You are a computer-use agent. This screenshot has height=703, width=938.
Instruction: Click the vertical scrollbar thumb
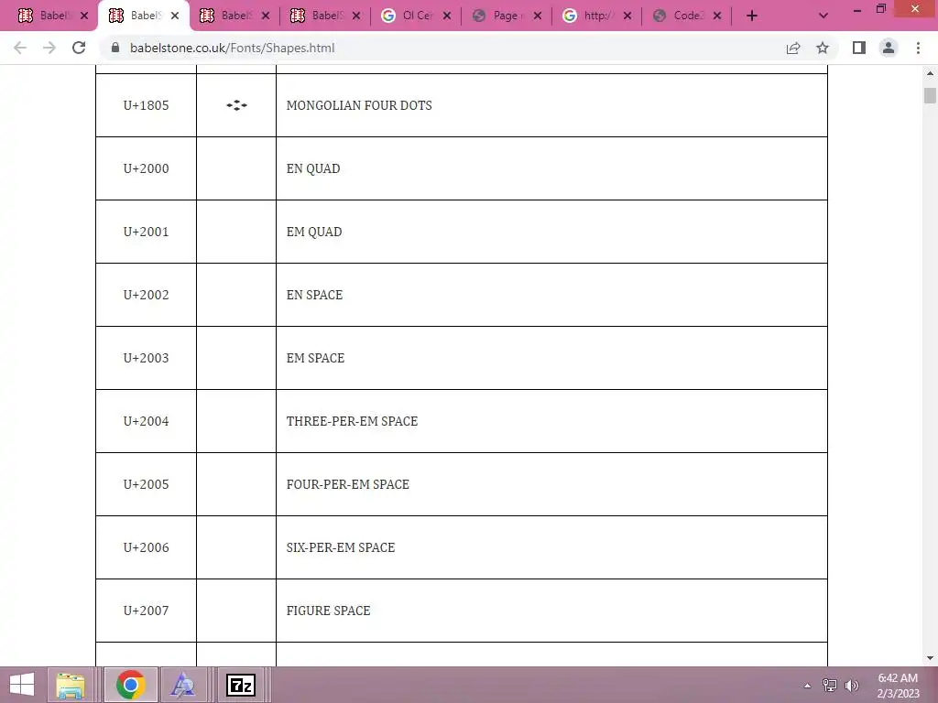coord(930,95)
